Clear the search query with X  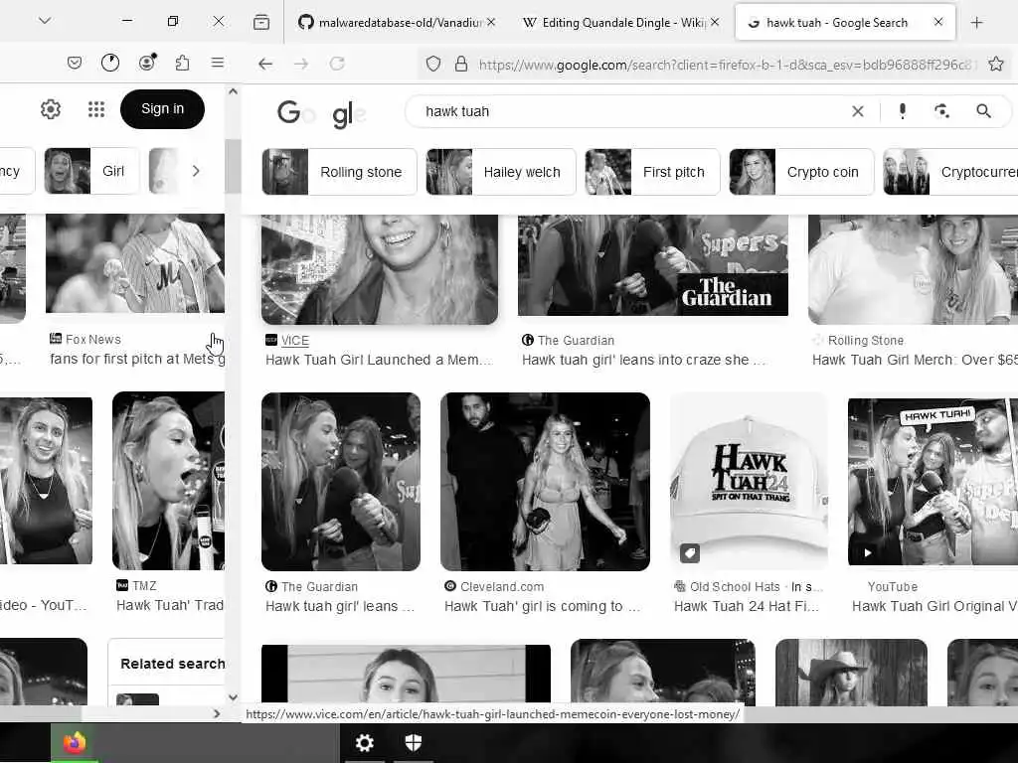(858, 111)
